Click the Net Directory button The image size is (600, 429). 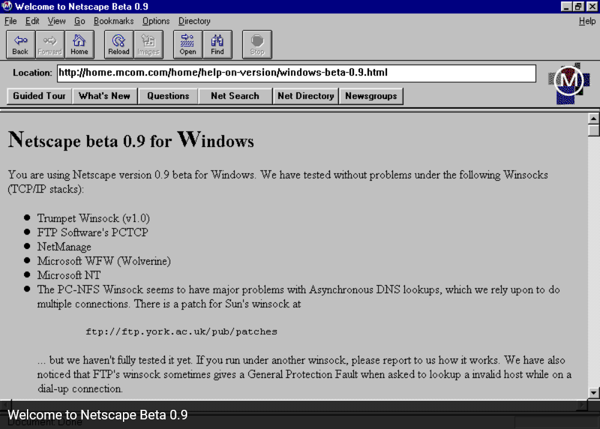coord(306,96)
